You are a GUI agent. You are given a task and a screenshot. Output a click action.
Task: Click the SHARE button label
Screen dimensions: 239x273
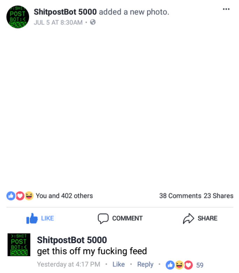pos(208,218)
